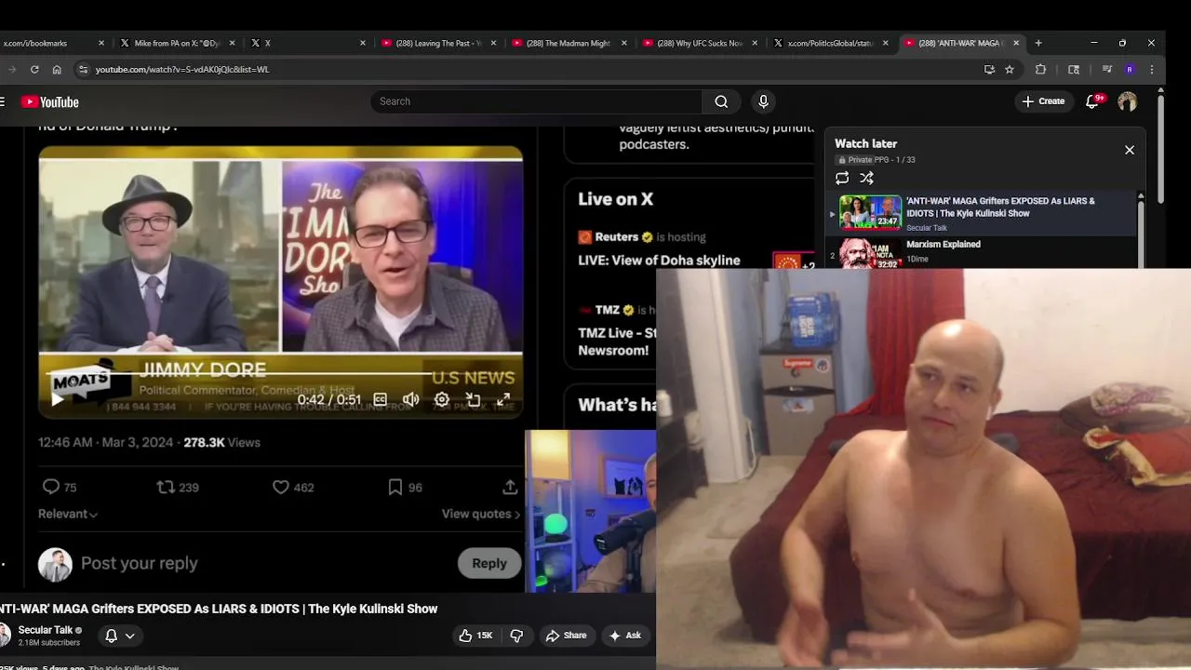Switch to Why UFC Sucks Now tab
Screen dimensions: 1191x670
point(698,43)
